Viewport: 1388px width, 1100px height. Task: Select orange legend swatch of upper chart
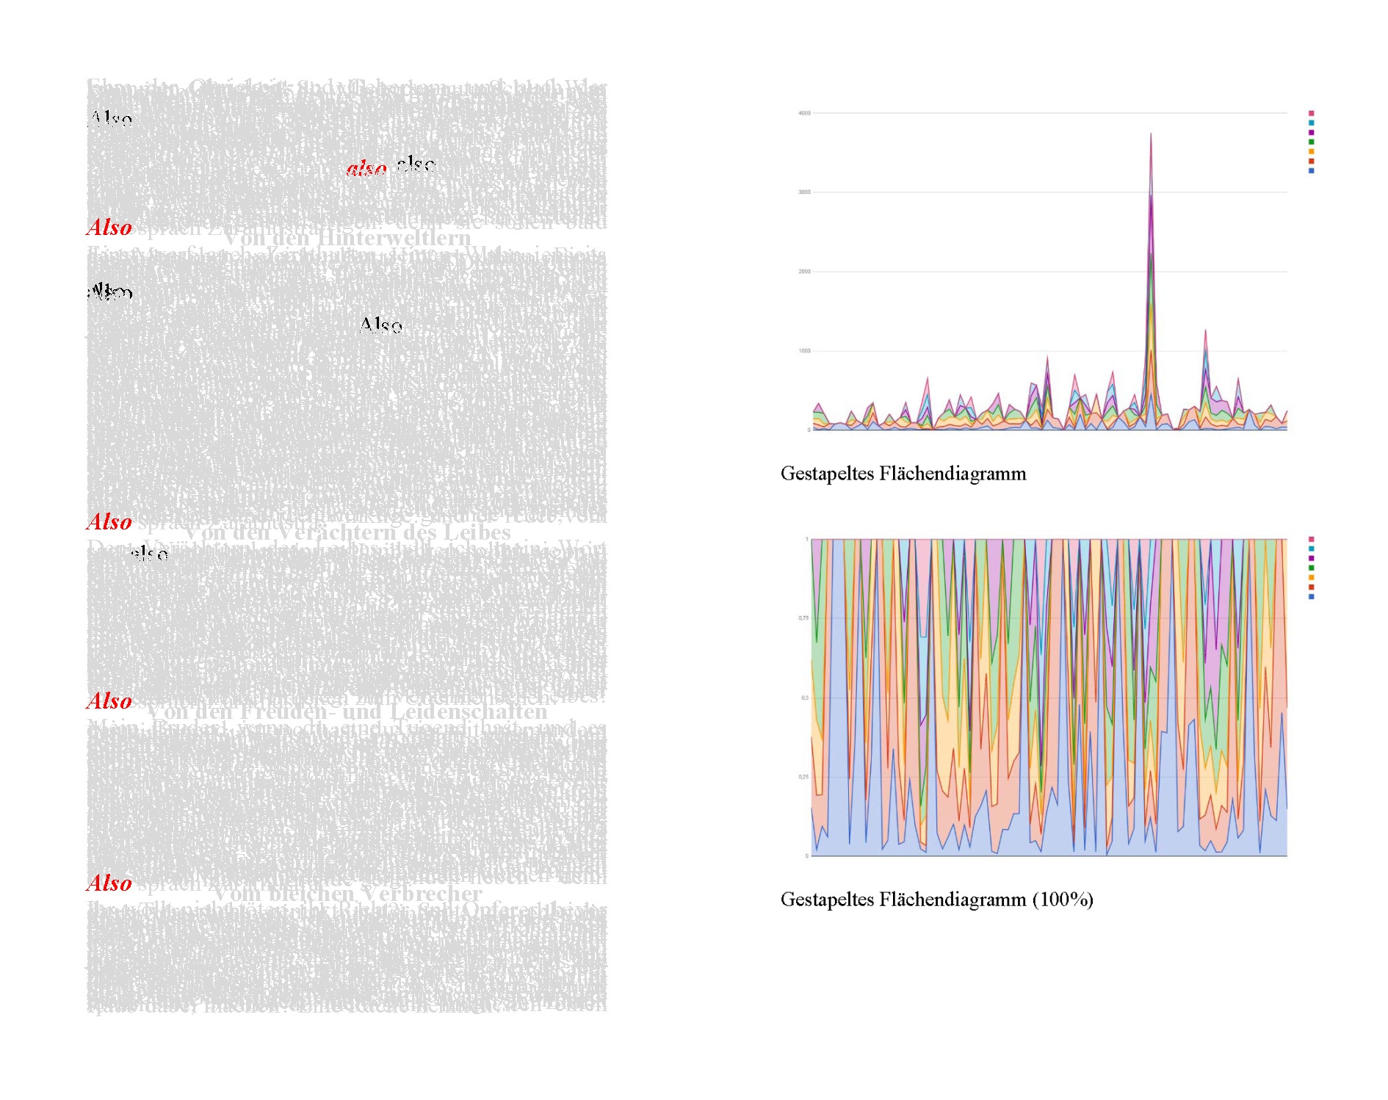(x=1311, y=152)
